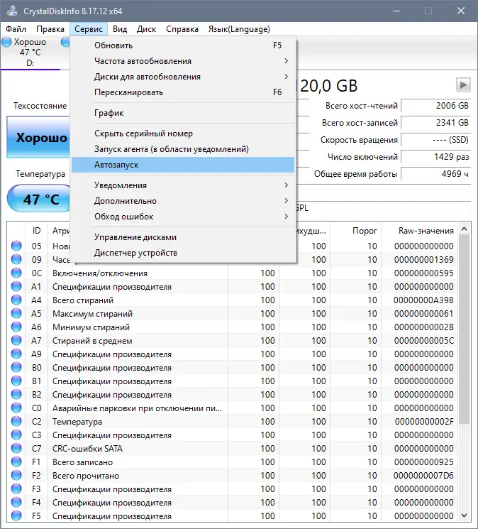Click the Общее время работы value field
Screen dimensions: 478x529
click(x=436, y=174)
